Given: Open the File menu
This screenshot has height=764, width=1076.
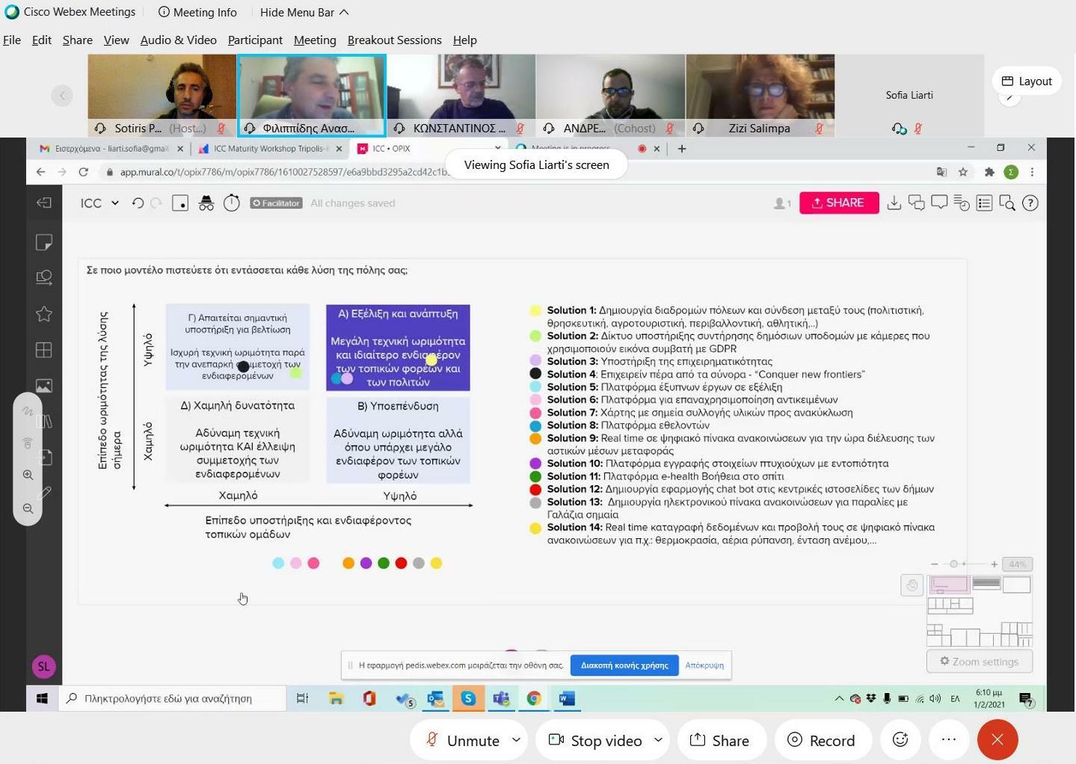Looking at the screenshot, I should point(12,40).
